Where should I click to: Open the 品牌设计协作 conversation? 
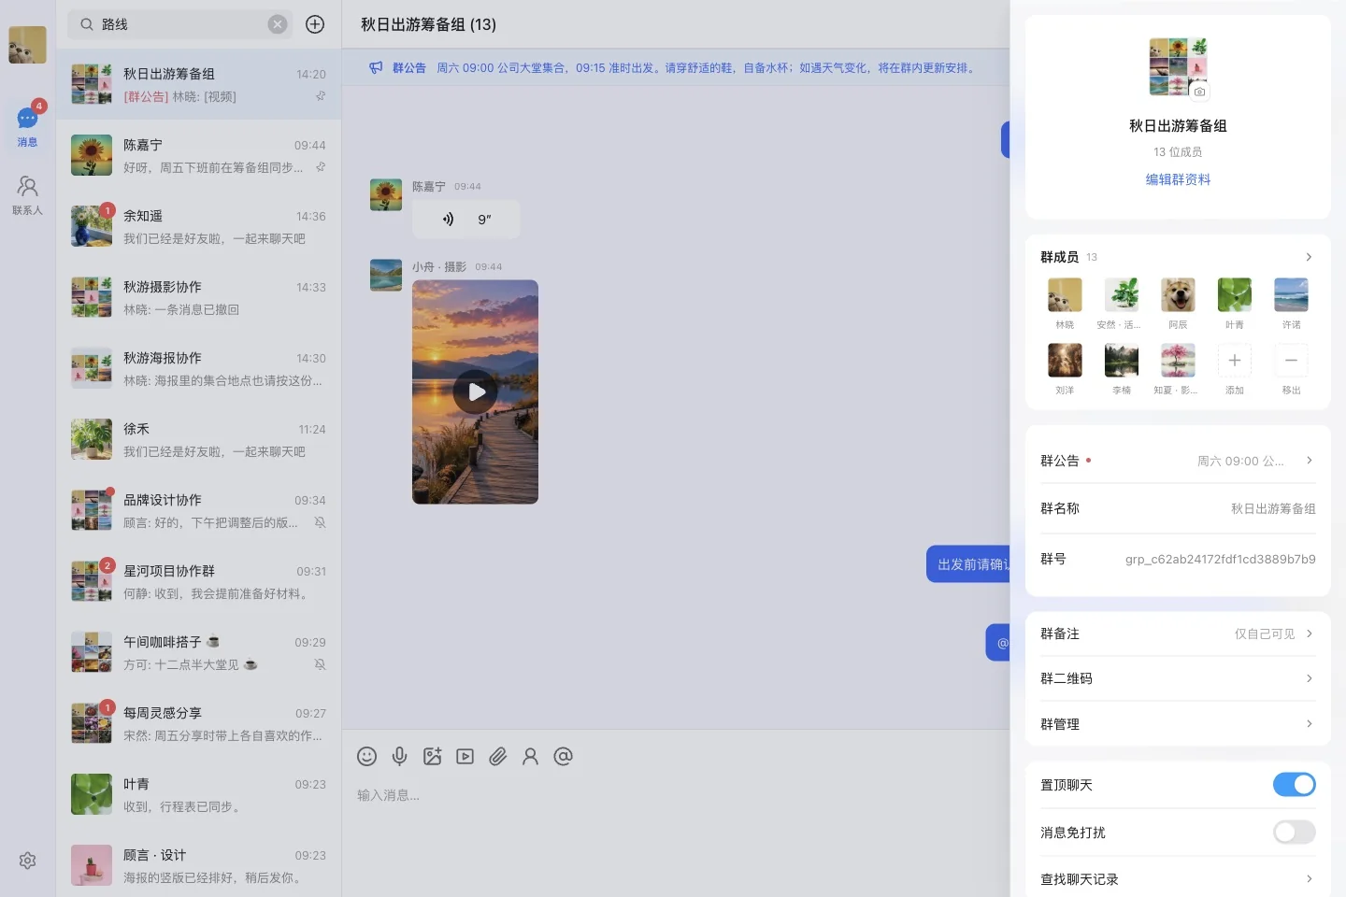coord(198,510)
